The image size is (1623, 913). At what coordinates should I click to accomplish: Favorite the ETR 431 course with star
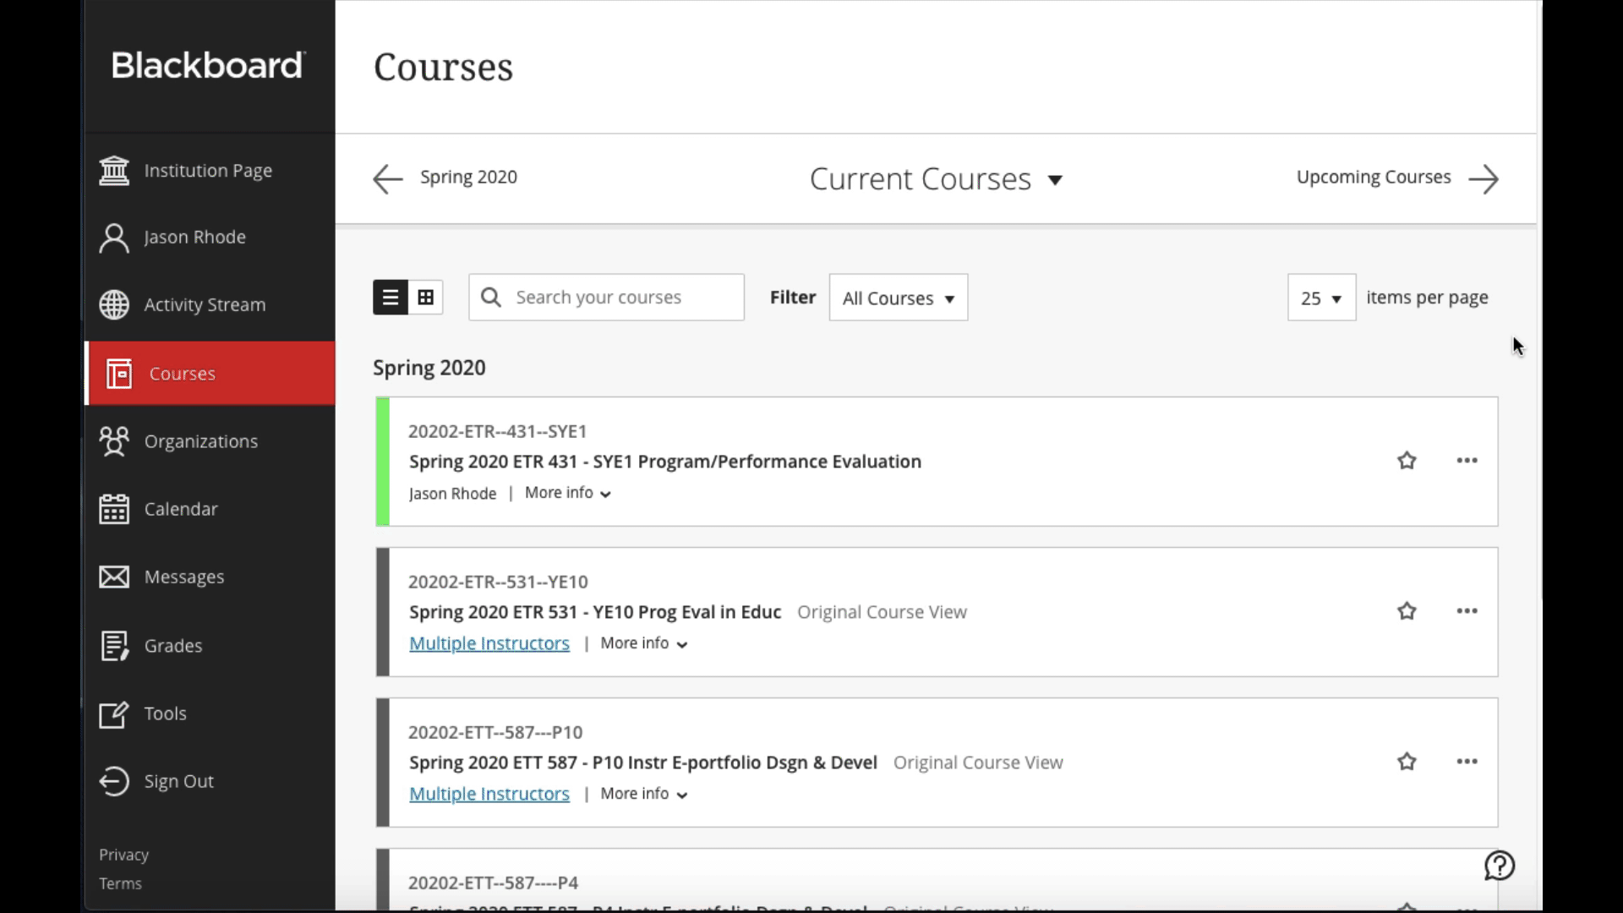pos(1407,461)
